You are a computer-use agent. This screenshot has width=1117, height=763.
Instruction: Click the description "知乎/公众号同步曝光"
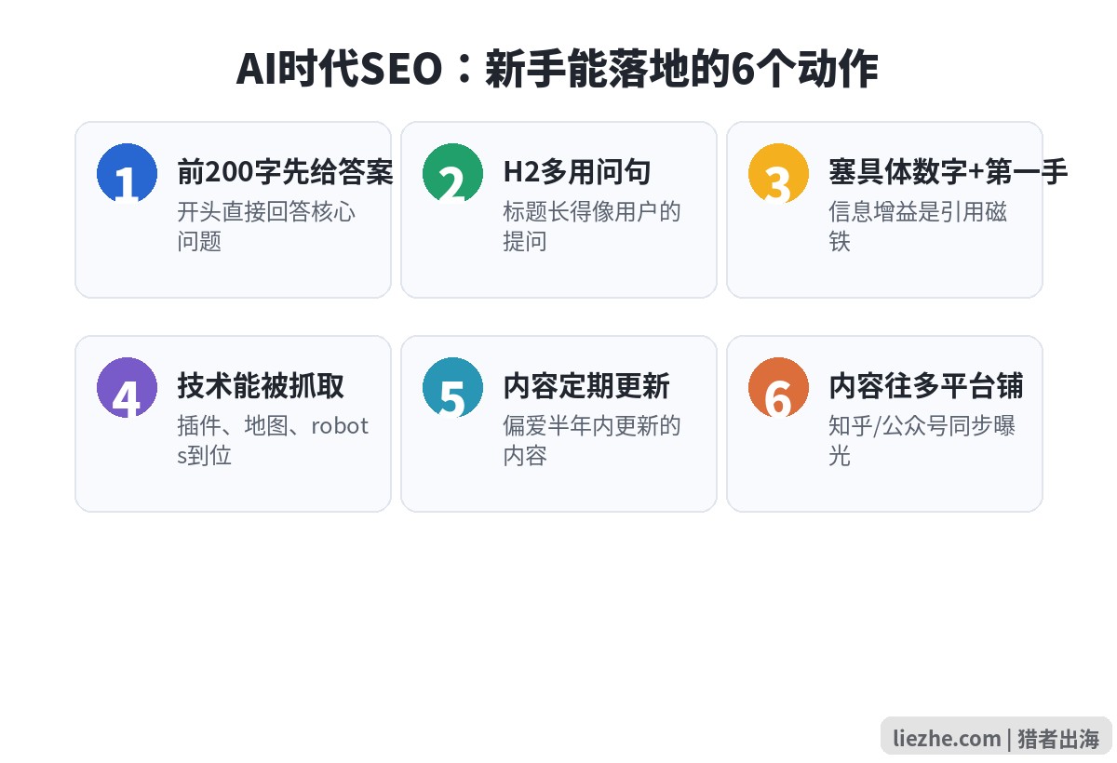922,440
